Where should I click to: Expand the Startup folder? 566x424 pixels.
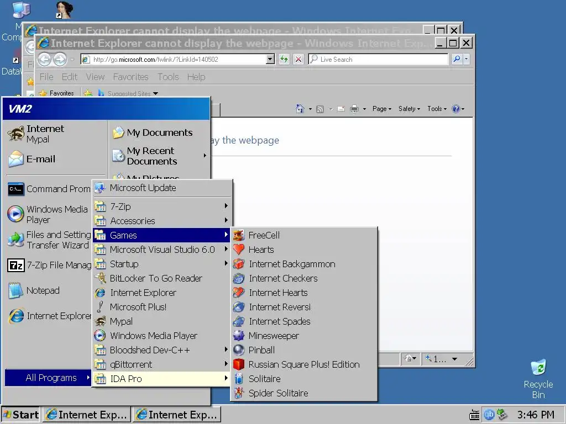[x=162, y=264]
